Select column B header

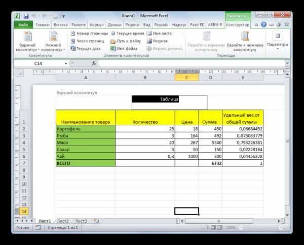pos(145,78)
